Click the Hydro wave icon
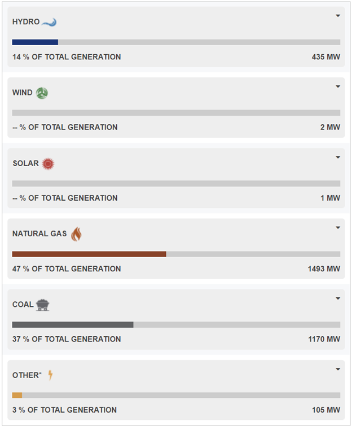 (49, 22)
